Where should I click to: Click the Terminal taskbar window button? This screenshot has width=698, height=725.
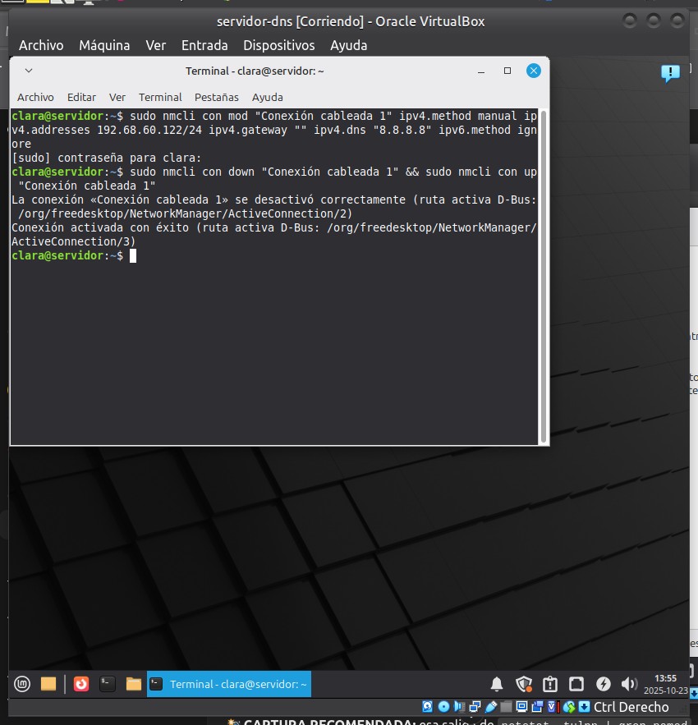click(x=229, y=683)
